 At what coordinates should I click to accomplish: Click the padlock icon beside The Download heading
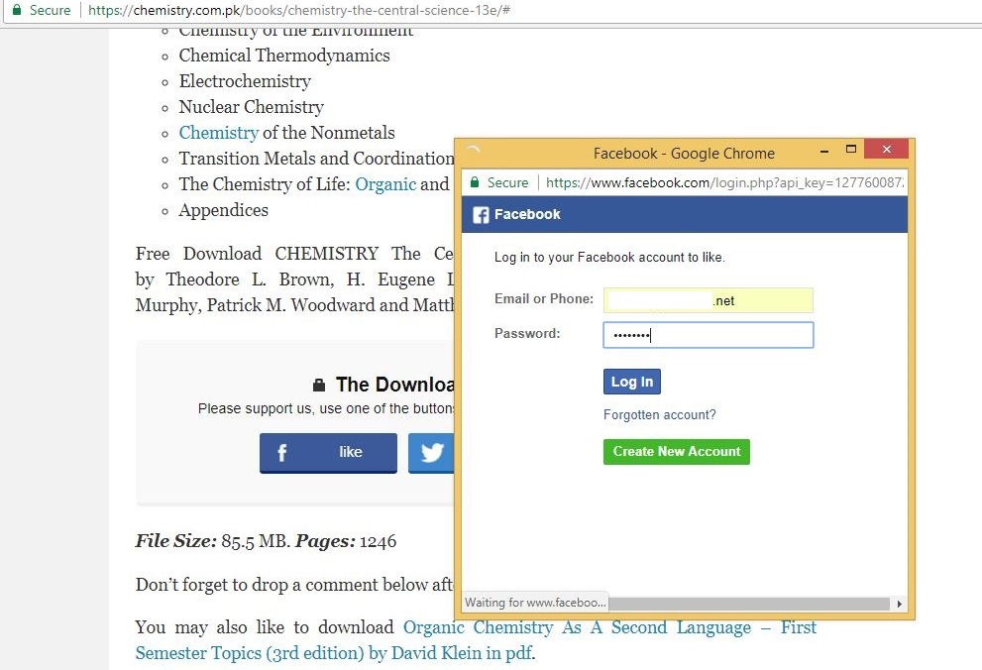[319, 386]
